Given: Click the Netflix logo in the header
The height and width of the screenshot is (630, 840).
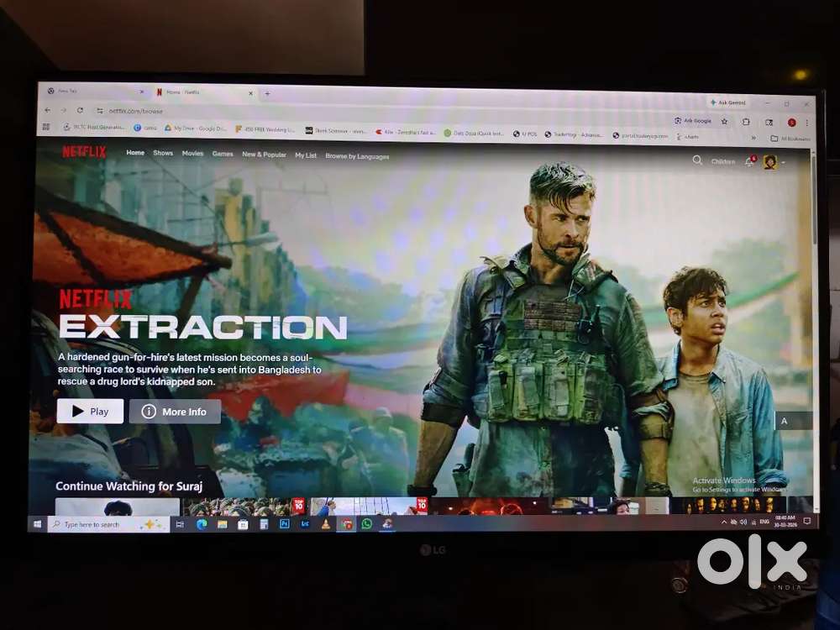Looking at the screenshot, I should [84, 152].
